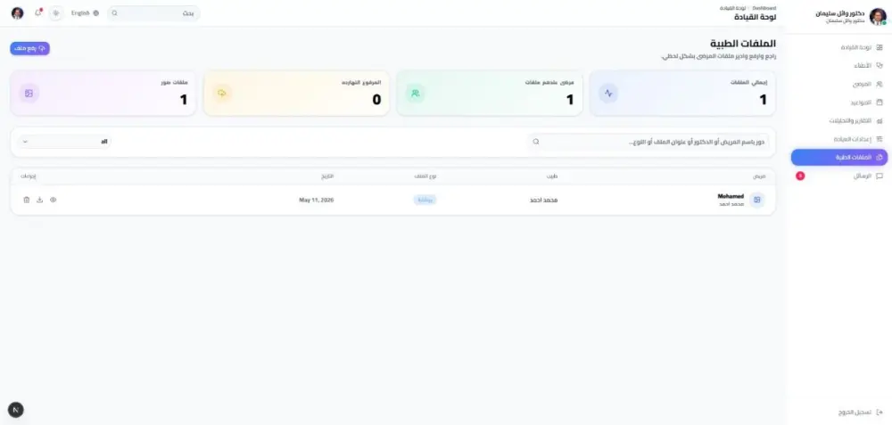This screenshot has width=892, height=425.
Task: Click the doctor's profile photo in the sidebar header
Action: pos(878,16)
